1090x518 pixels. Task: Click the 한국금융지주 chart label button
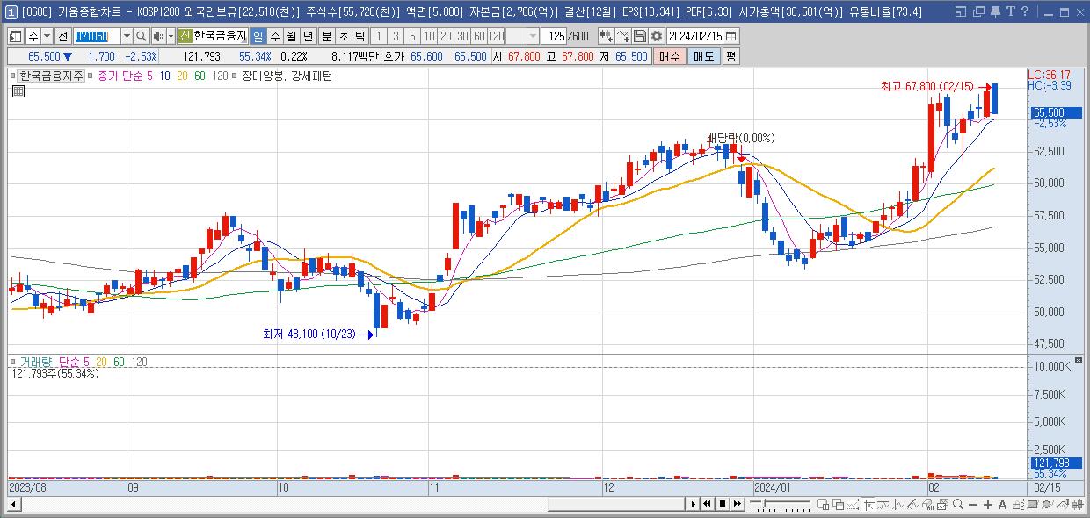[x=52, y=76]
